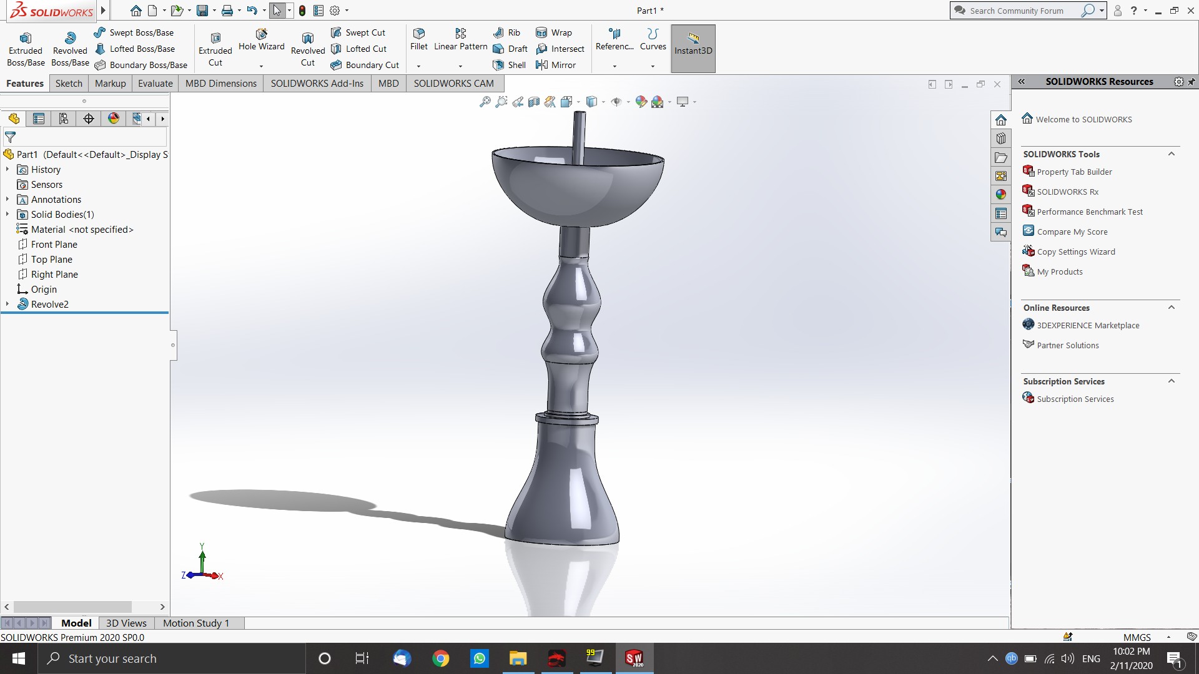Open the Linear Pattern dropdown arrow

[x=460, y=66]
